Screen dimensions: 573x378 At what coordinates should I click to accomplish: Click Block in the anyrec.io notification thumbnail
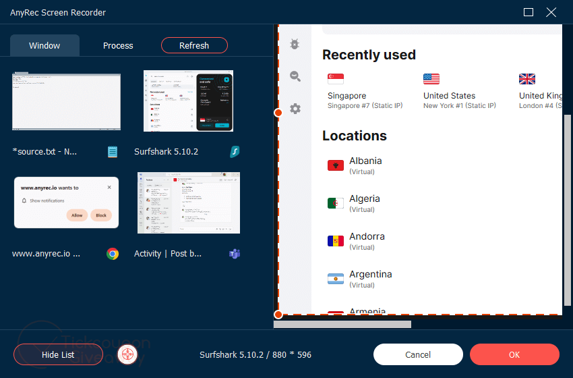coord(101,215)
